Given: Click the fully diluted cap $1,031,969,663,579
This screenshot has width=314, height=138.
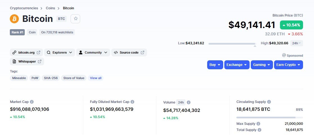Looking at the screenshot, I should point(112,109).
